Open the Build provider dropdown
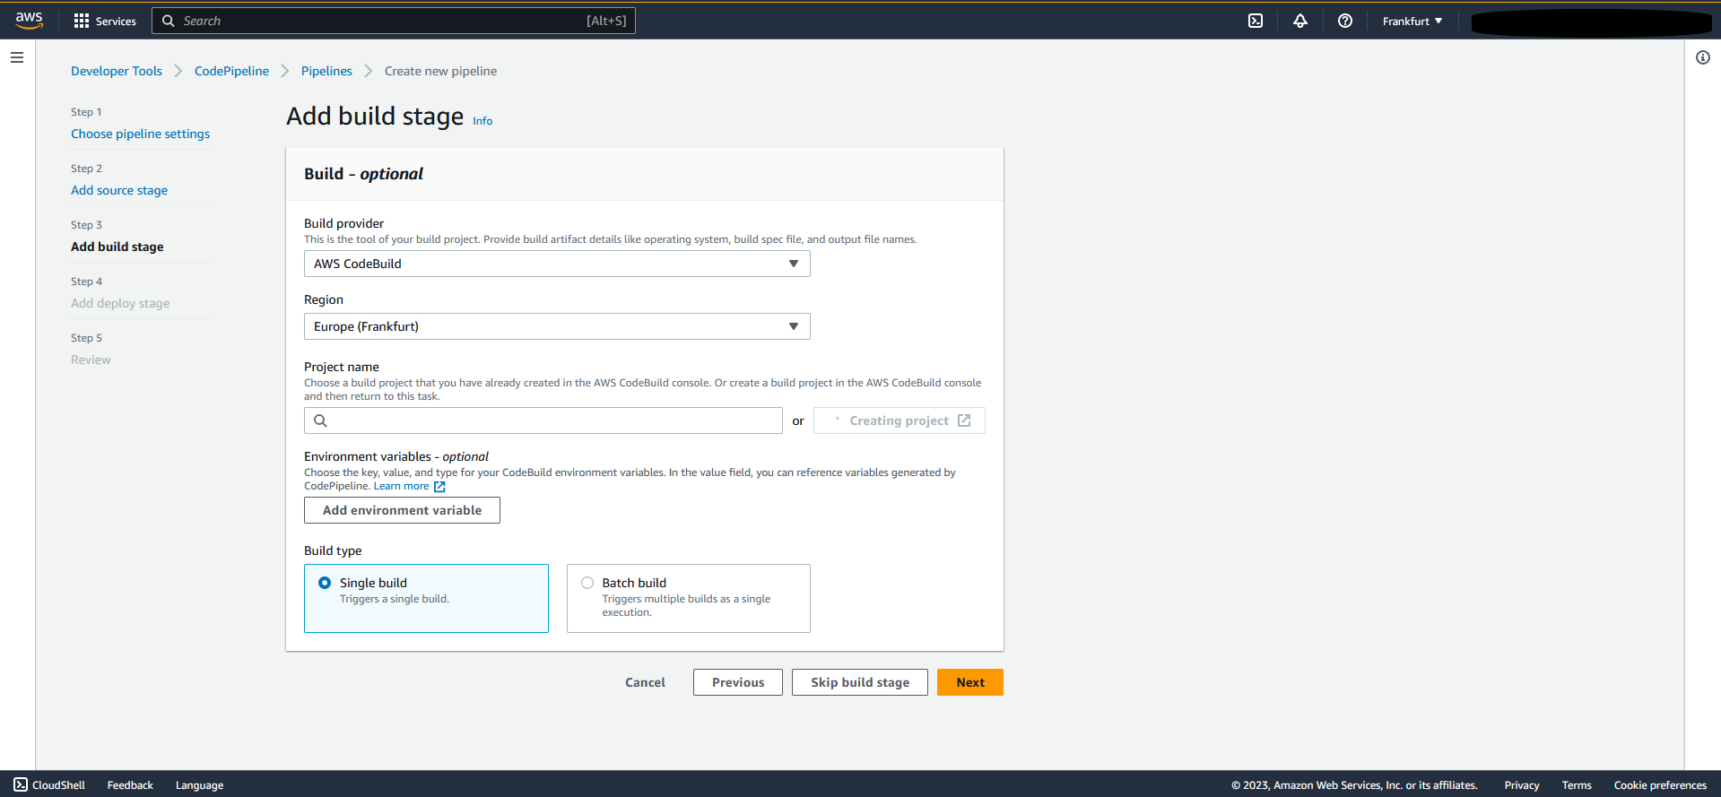1721x797 pixels. click(x=557, y=264)
